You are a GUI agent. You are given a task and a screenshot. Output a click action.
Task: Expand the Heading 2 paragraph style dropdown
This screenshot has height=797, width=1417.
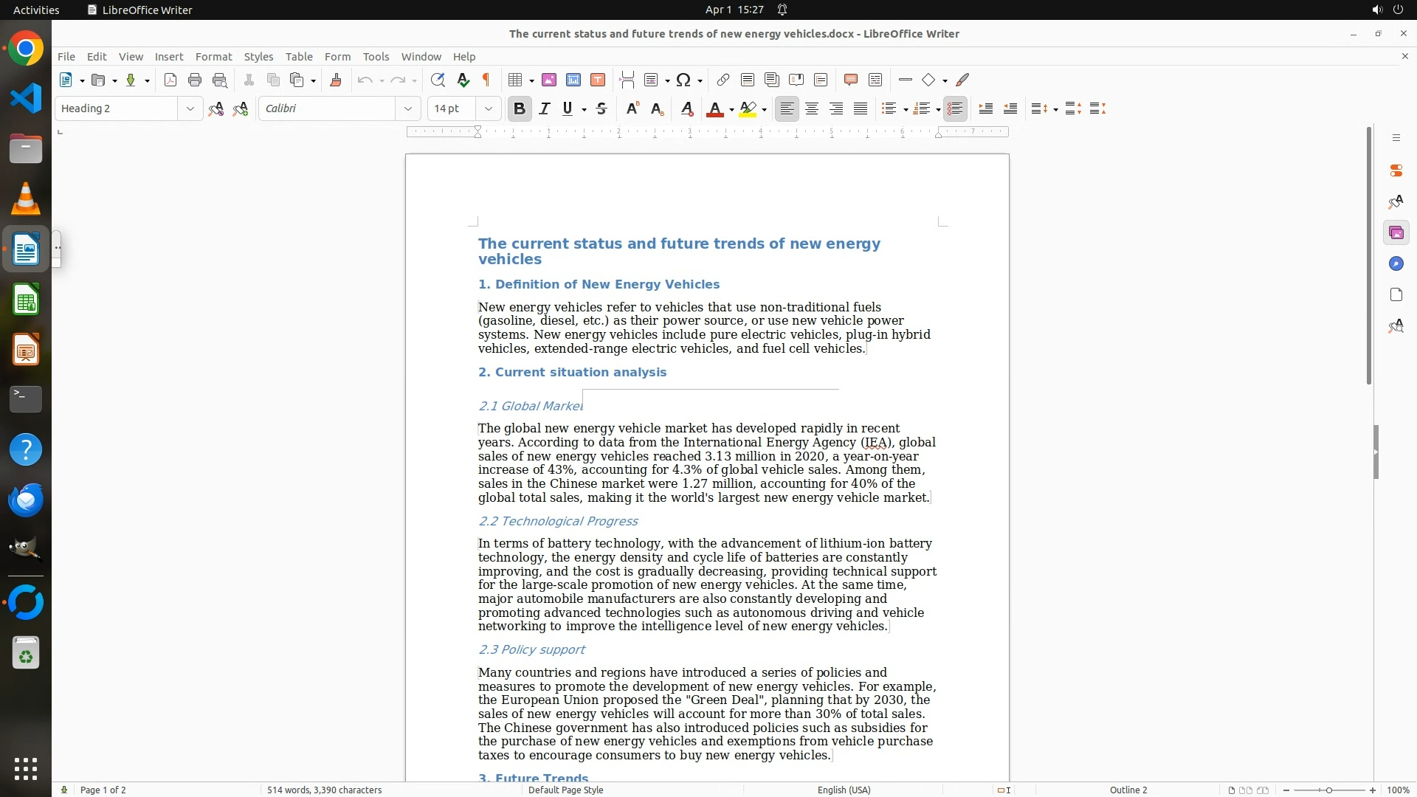pyautogui.click(x=190, y=109)
